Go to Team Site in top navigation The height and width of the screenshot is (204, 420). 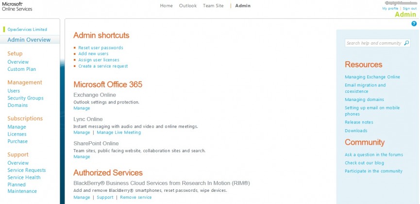click(213, 6)
